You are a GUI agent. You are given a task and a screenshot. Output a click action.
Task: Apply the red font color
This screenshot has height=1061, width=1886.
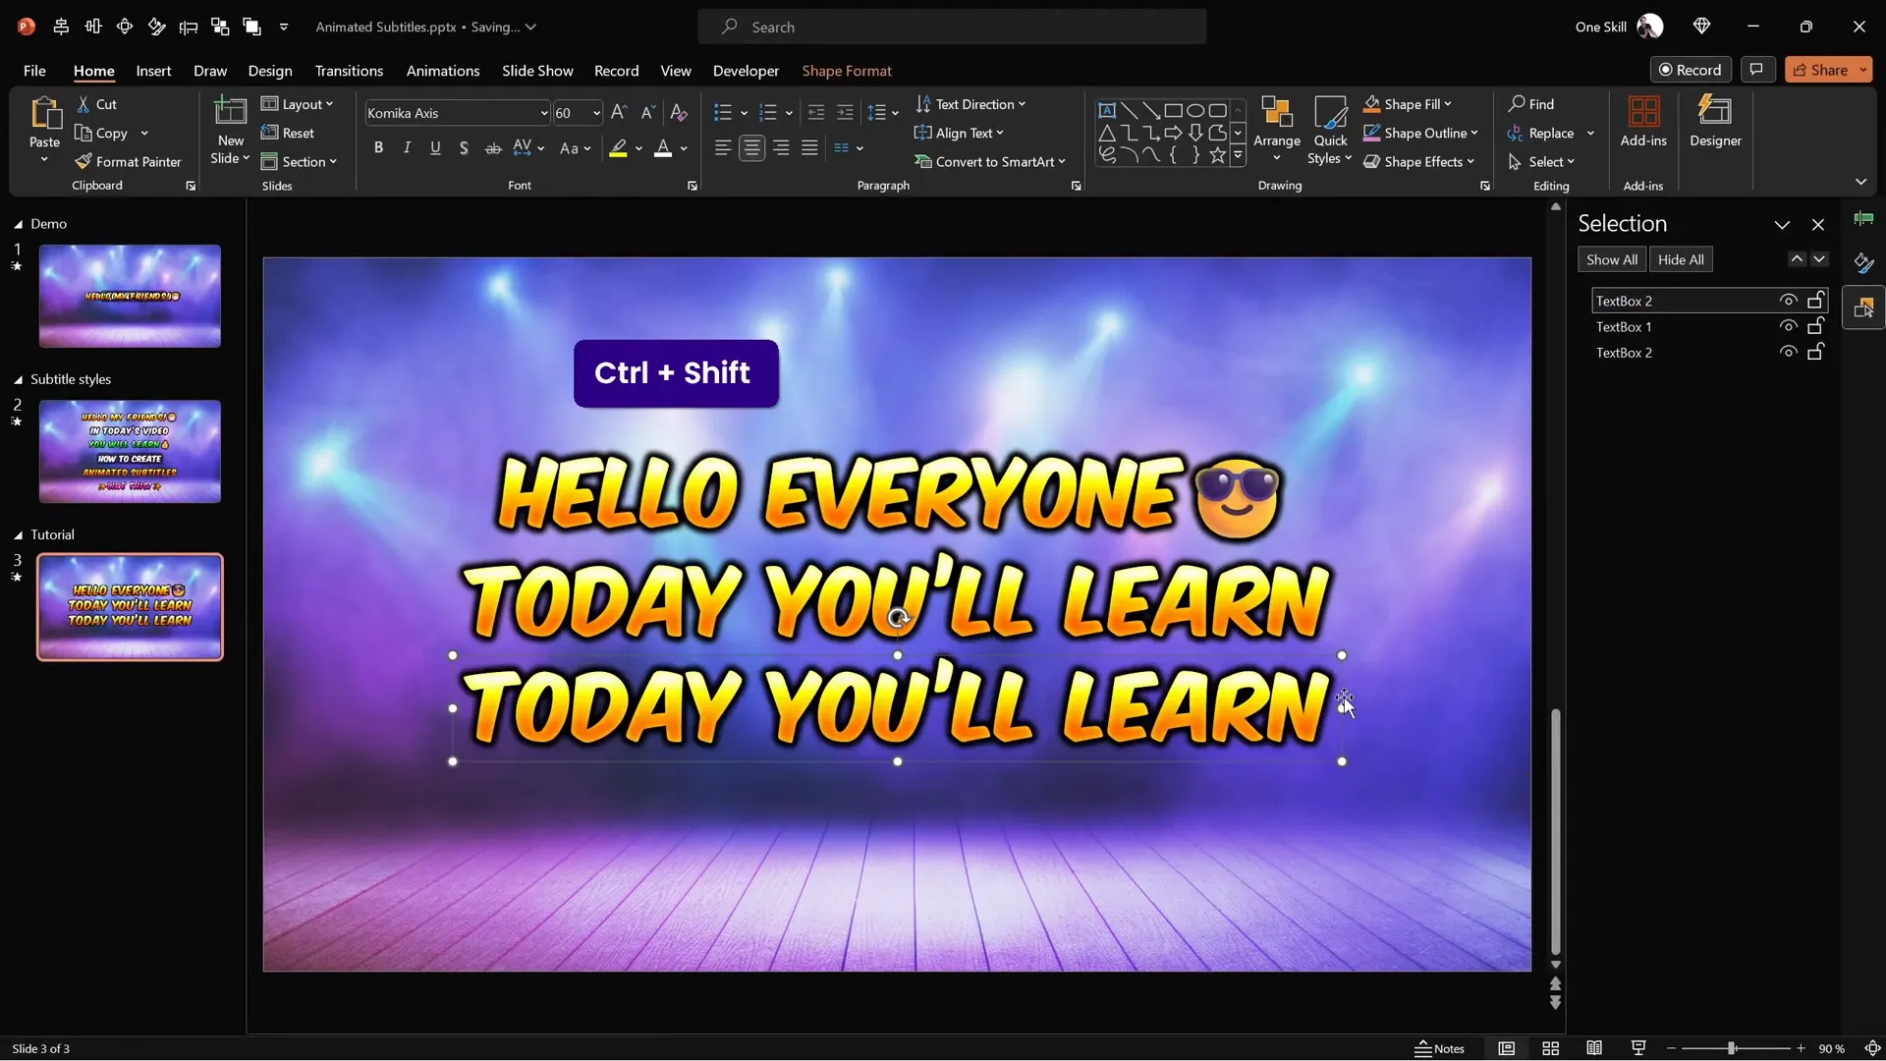click(x=663, y=148)
